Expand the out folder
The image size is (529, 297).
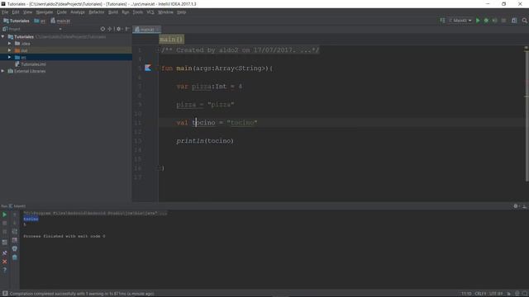click(x=9, y=50)
